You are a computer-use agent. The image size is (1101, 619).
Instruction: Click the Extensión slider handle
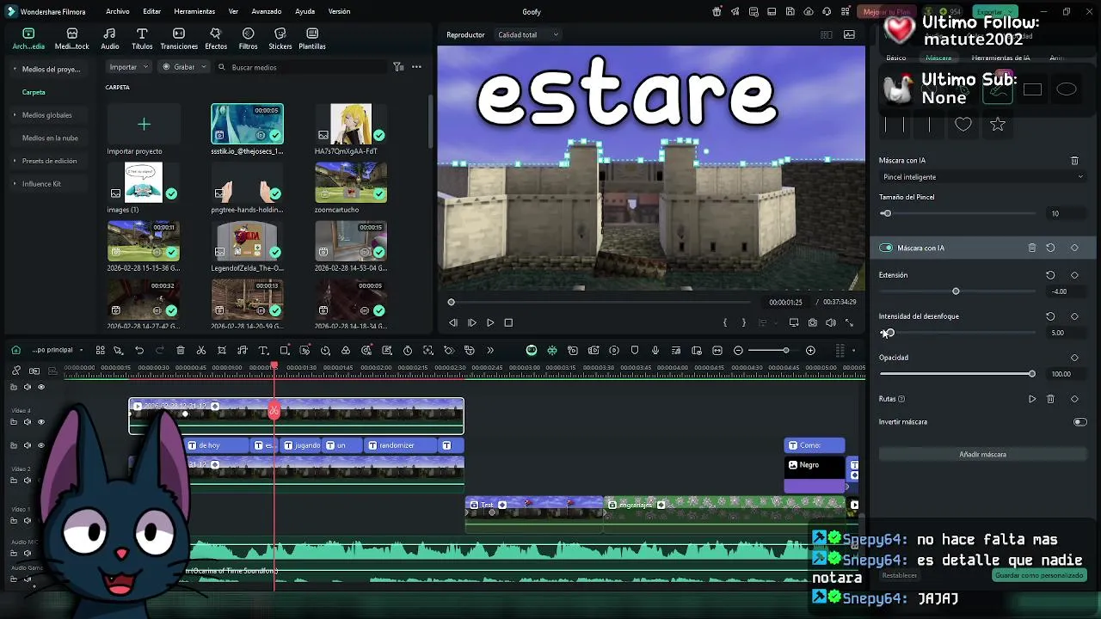coord(956,291)
